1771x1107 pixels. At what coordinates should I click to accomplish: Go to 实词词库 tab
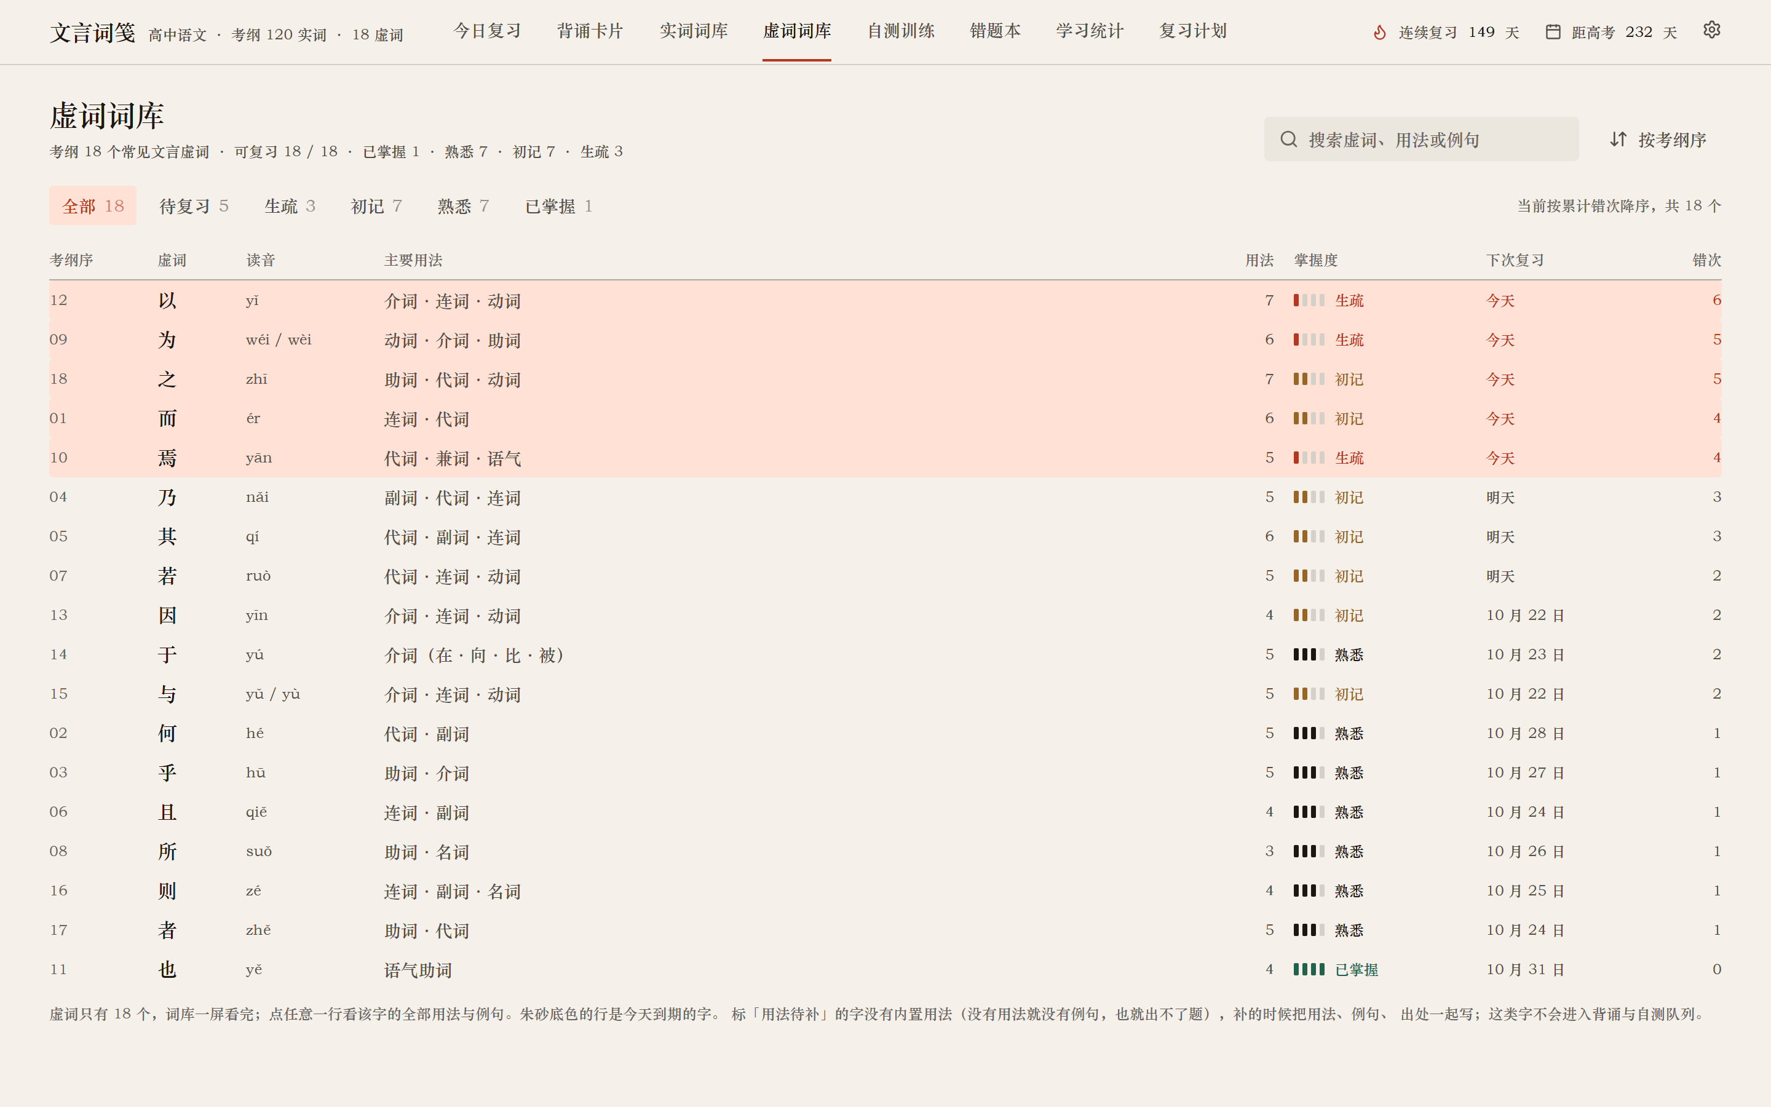(694, 31)
